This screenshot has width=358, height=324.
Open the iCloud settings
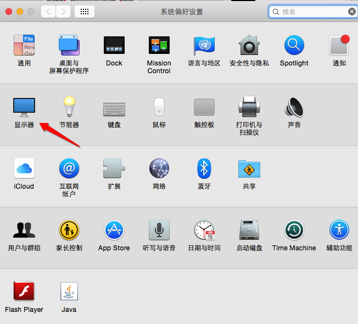pyautogui.click(x=24, y=169)
